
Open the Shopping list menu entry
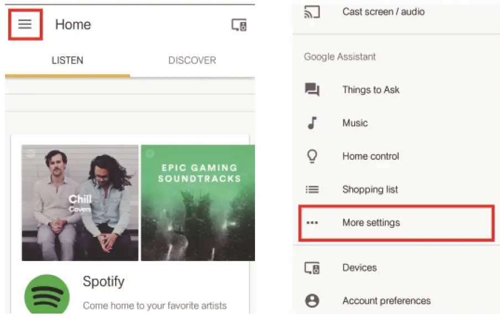[x=370, y=189]
